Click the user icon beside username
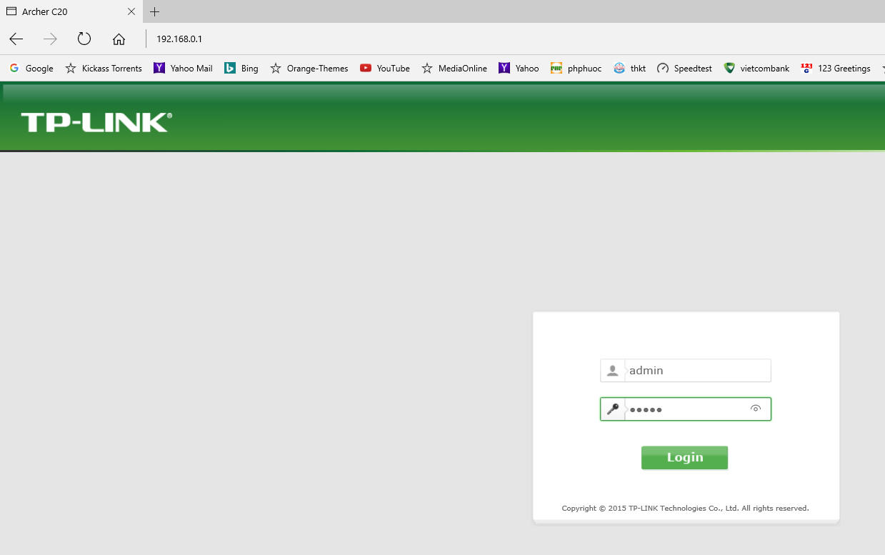885x555 pixels. pos(612,371)
